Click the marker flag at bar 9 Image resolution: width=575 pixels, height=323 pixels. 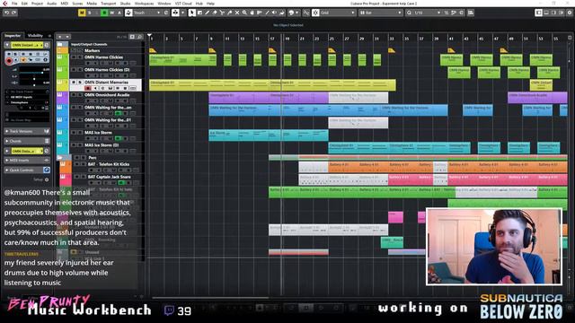point(212,50)
